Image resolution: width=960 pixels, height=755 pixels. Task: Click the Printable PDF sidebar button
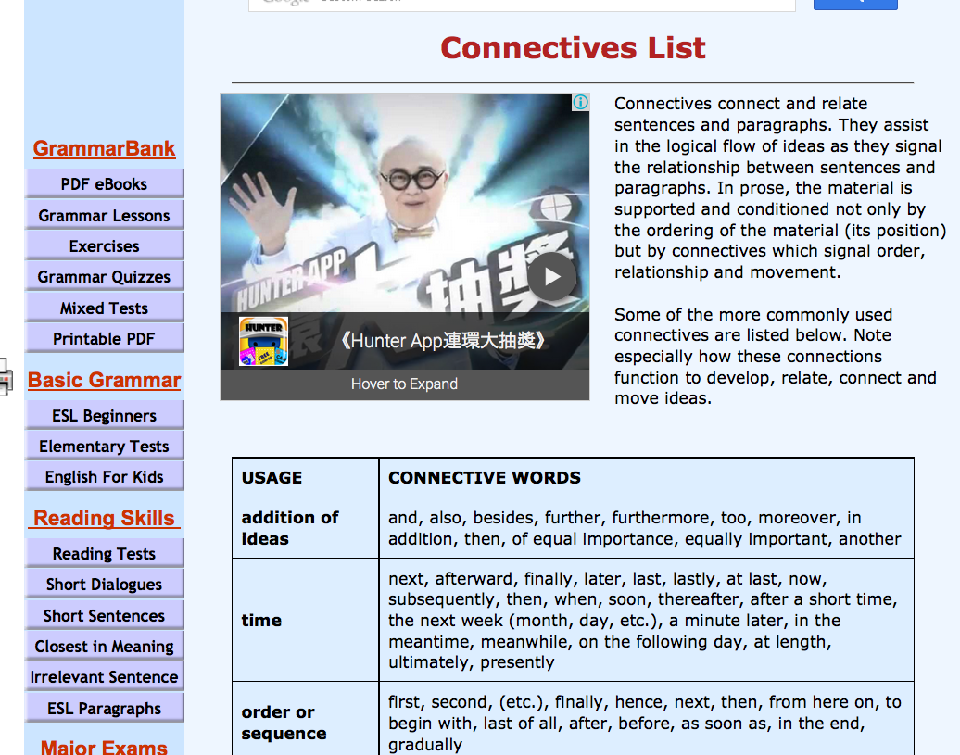(104, 339)
